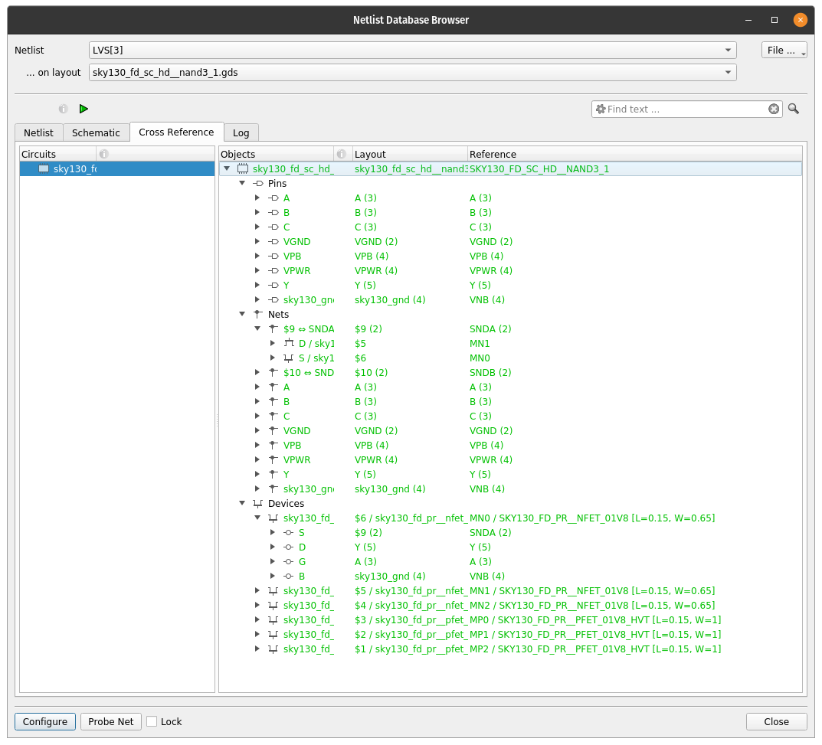
Task: Click the transistor icon of device MN0
Action: [273, 518]
